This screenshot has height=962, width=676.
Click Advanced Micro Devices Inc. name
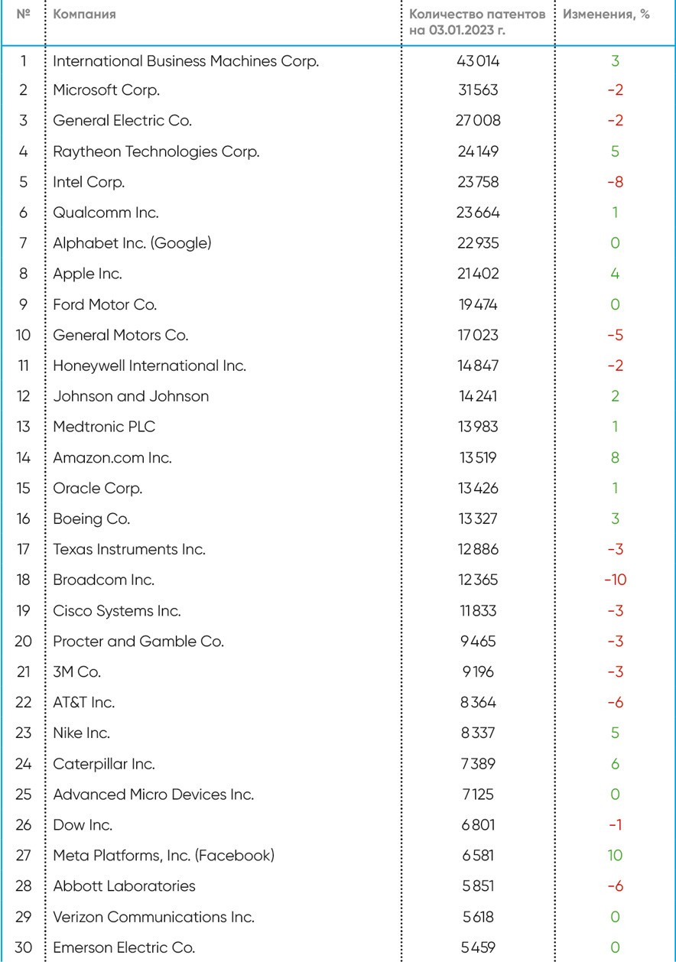(x=153, y=795)
